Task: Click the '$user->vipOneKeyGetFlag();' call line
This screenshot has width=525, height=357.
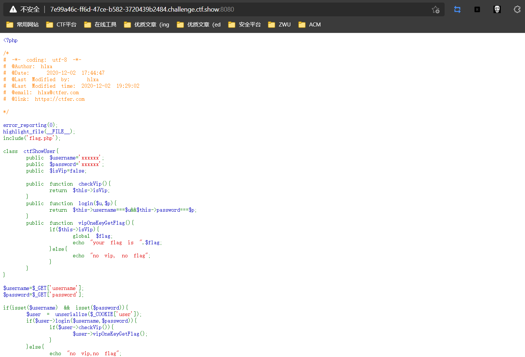Action: pyautogui.click(x=110, y=334)
